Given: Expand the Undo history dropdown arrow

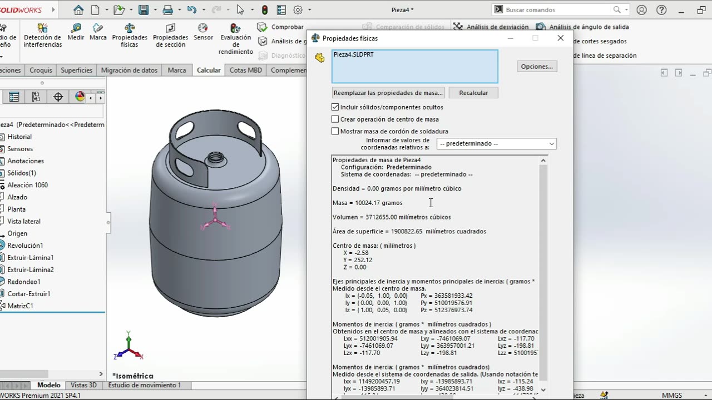Looking at the screenshot, I should tap(202, 9).
